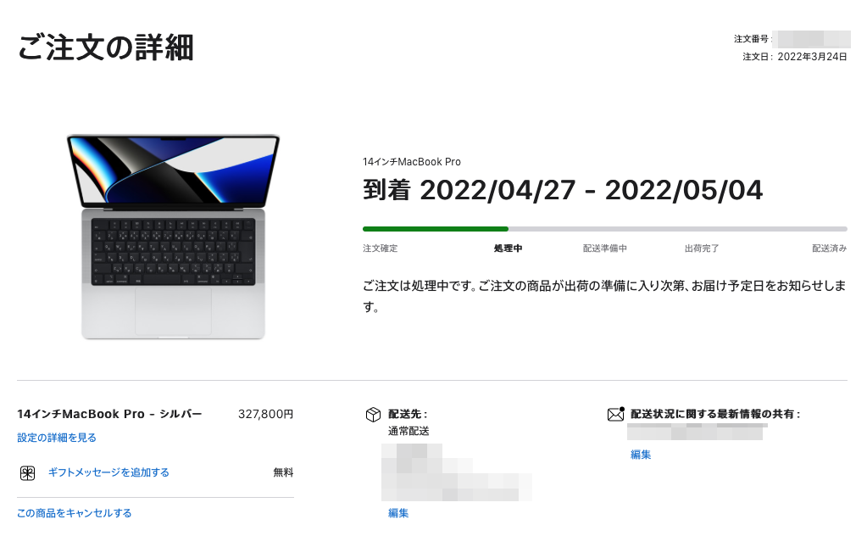Select the 配送済み progress step

click(830, 248)
